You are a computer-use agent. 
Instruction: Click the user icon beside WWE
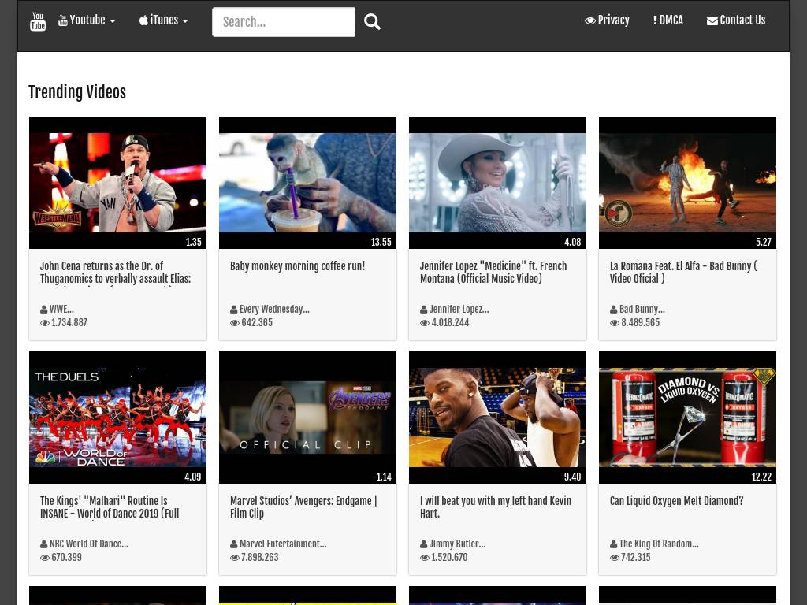point(44,310)
